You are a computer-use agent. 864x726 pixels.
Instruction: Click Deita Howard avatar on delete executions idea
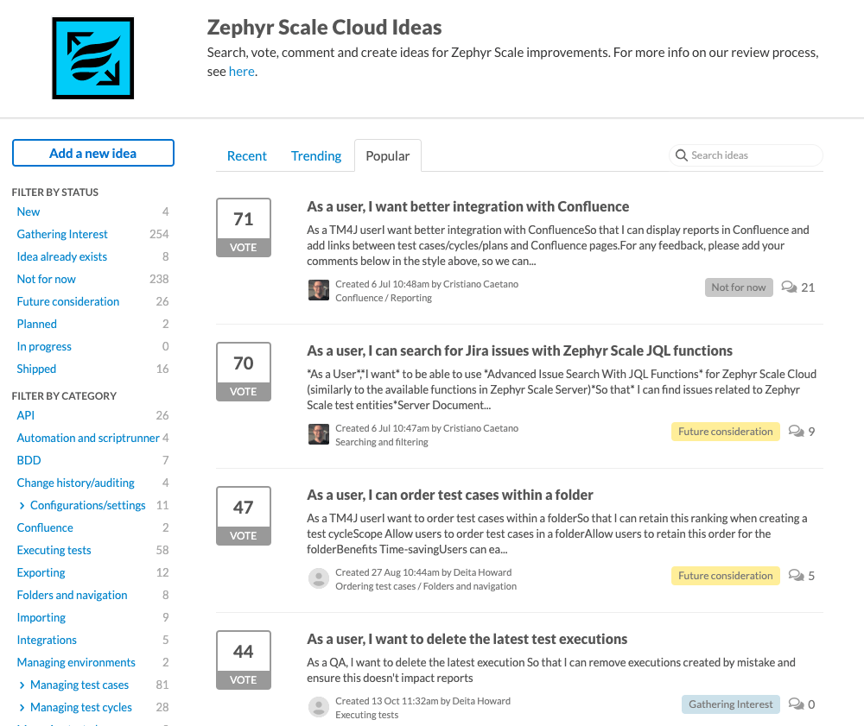(319, 707)
